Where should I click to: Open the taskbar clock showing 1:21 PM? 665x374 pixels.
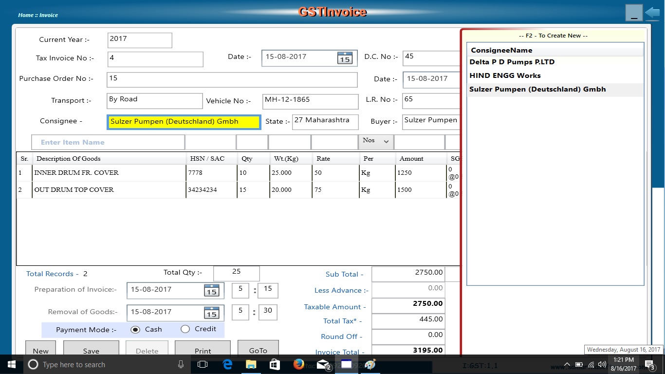623,364
